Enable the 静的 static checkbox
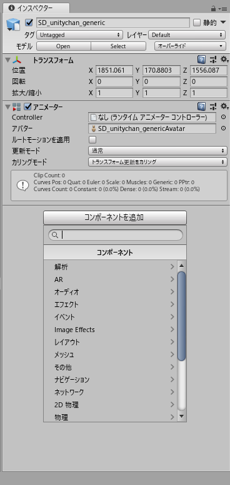The height and width of the screenshot is (485, 230). 197,23
